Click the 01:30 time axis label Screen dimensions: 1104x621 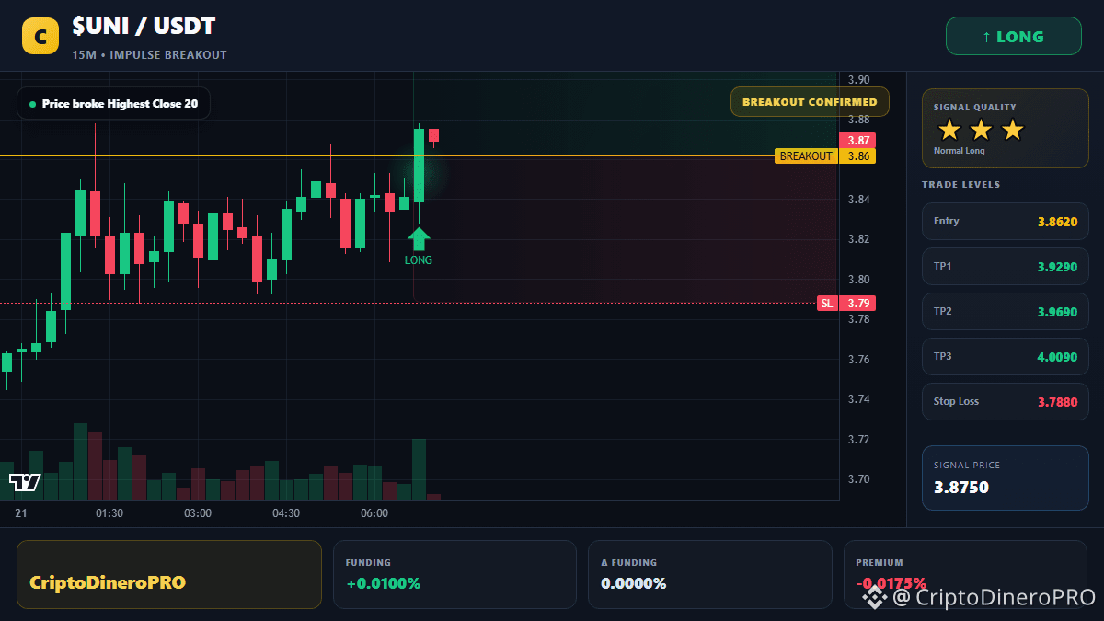point(109,513)
